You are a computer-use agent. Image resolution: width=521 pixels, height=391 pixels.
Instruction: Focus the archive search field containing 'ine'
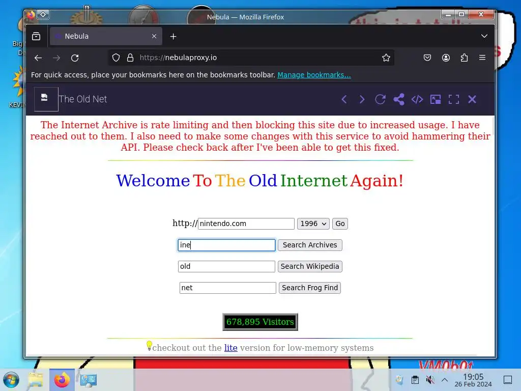click(226, 245)
